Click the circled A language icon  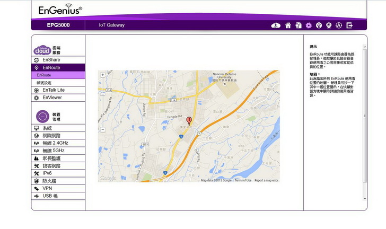[x=339, y=25]
